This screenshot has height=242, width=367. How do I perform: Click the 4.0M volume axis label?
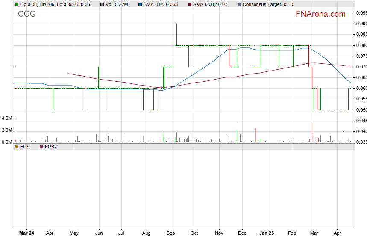coord(6,118)
